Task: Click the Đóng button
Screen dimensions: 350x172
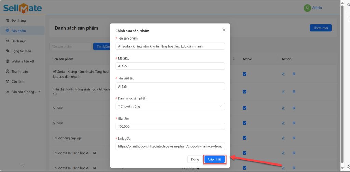Action: 195,159
